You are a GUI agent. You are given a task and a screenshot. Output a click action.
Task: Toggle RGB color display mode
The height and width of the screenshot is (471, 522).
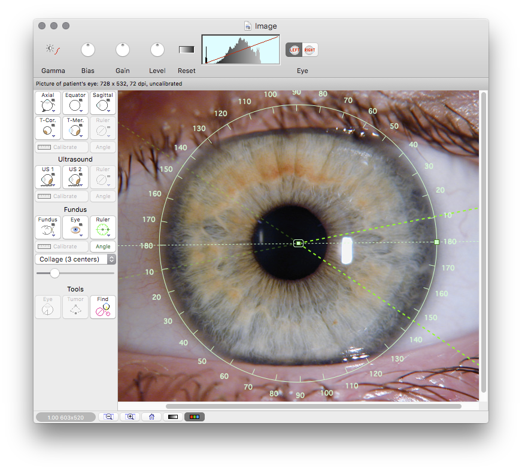(195, 417)
